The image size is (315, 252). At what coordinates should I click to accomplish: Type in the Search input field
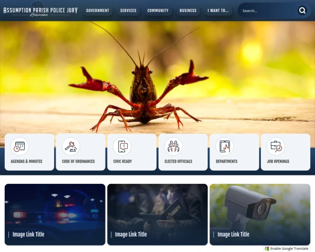267,10
